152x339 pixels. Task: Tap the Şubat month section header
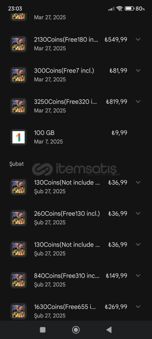pos(17,164)
